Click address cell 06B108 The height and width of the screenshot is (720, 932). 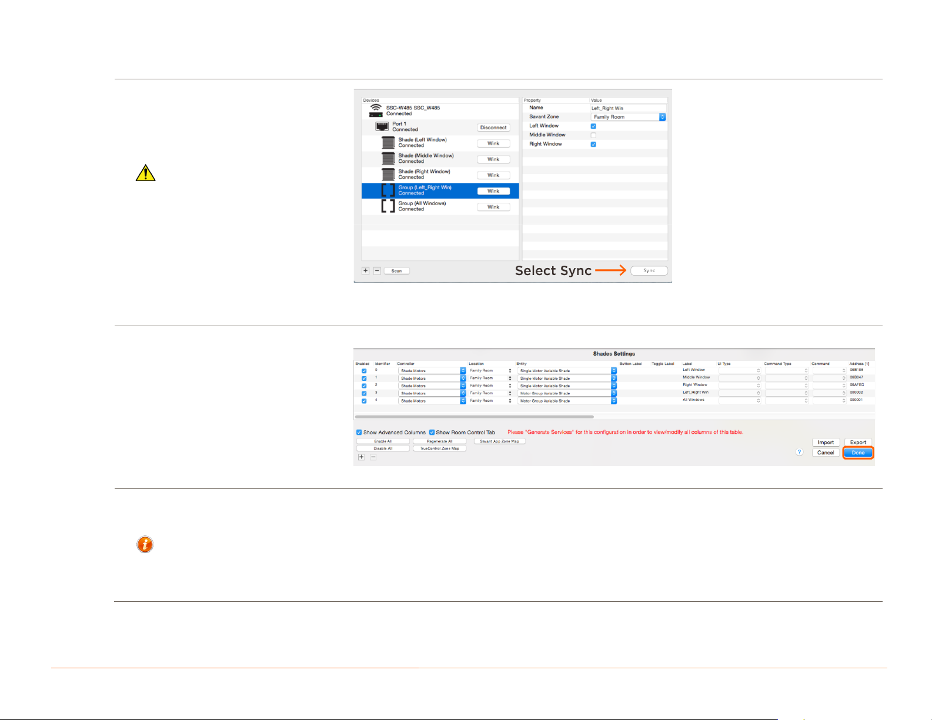[x=856, y=370]
